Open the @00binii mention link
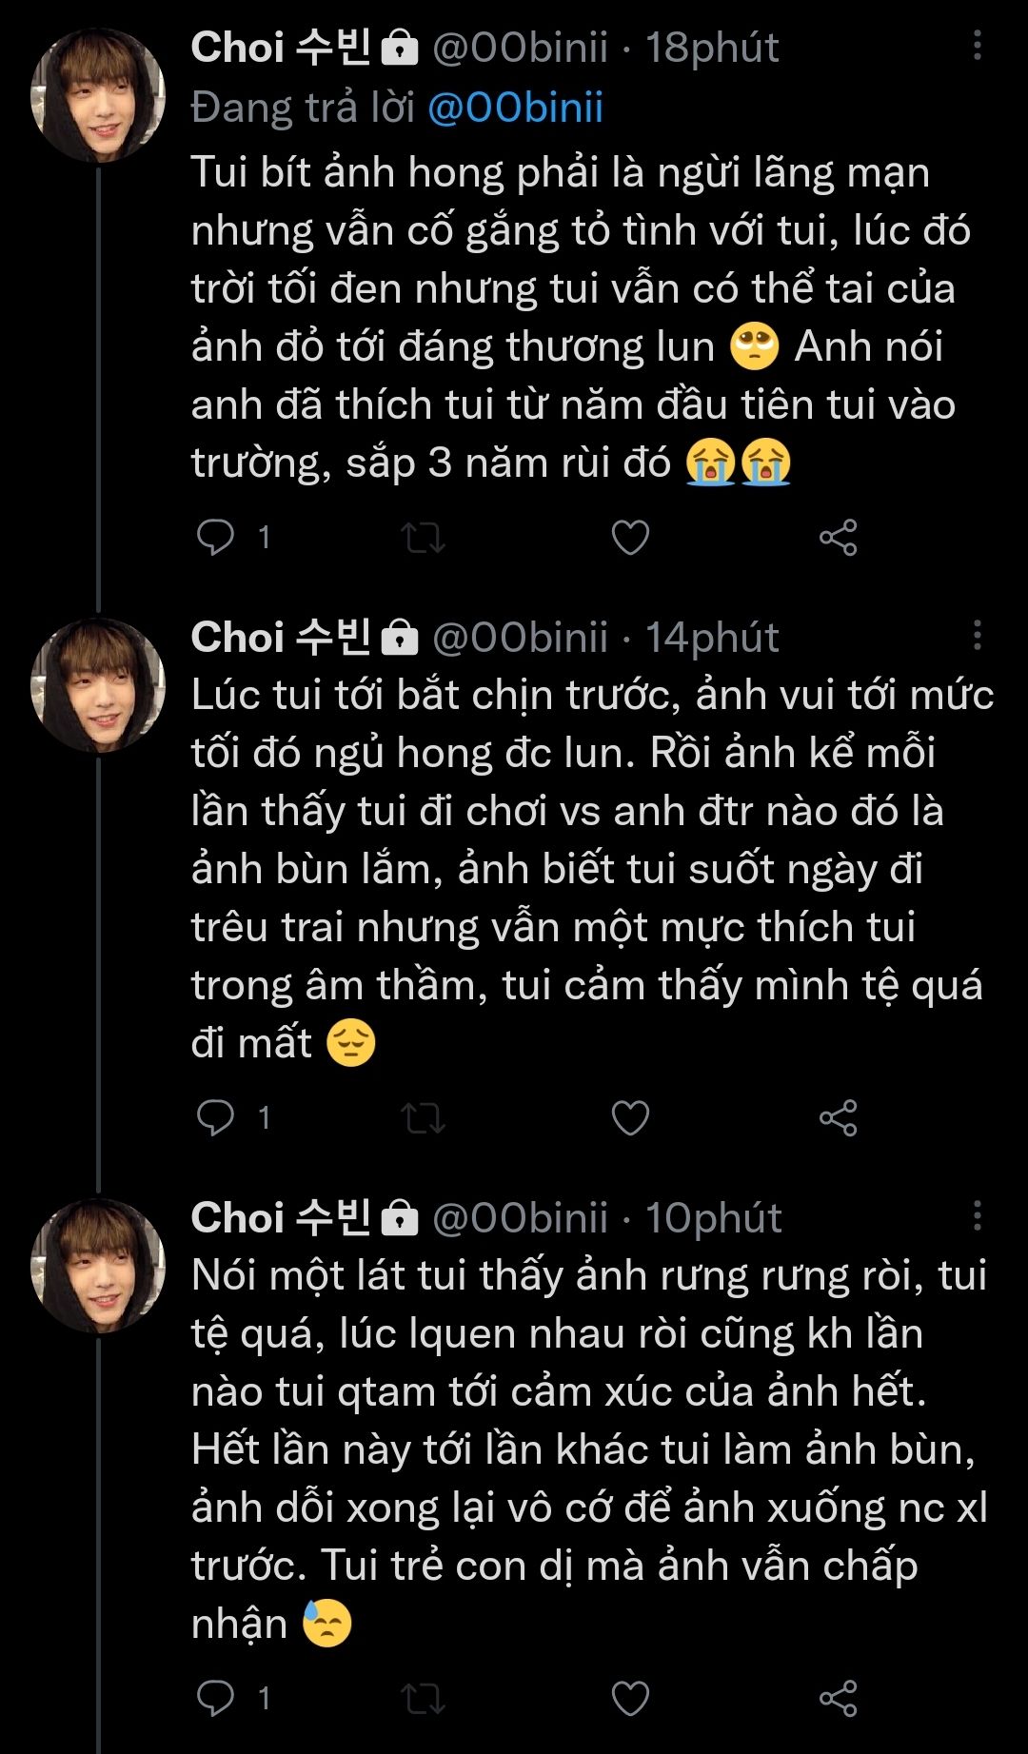The width and height of the screenshot is (1028, 1754). (x=515, y=108)
